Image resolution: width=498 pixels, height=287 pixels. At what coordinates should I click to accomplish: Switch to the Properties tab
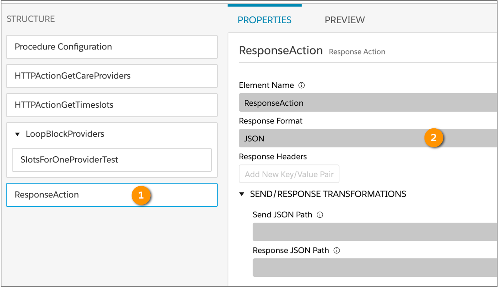265,20
